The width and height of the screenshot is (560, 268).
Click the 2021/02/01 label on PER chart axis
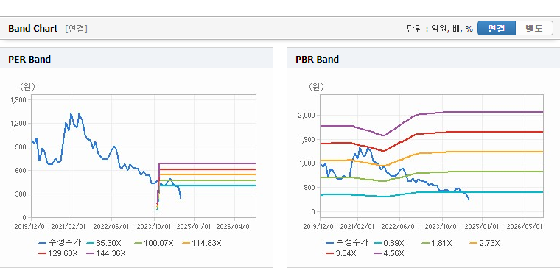click(x=69, y=226)
